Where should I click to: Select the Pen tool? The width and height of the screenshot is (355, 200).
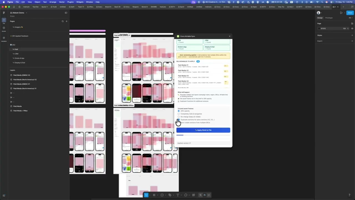pos(170,195)
